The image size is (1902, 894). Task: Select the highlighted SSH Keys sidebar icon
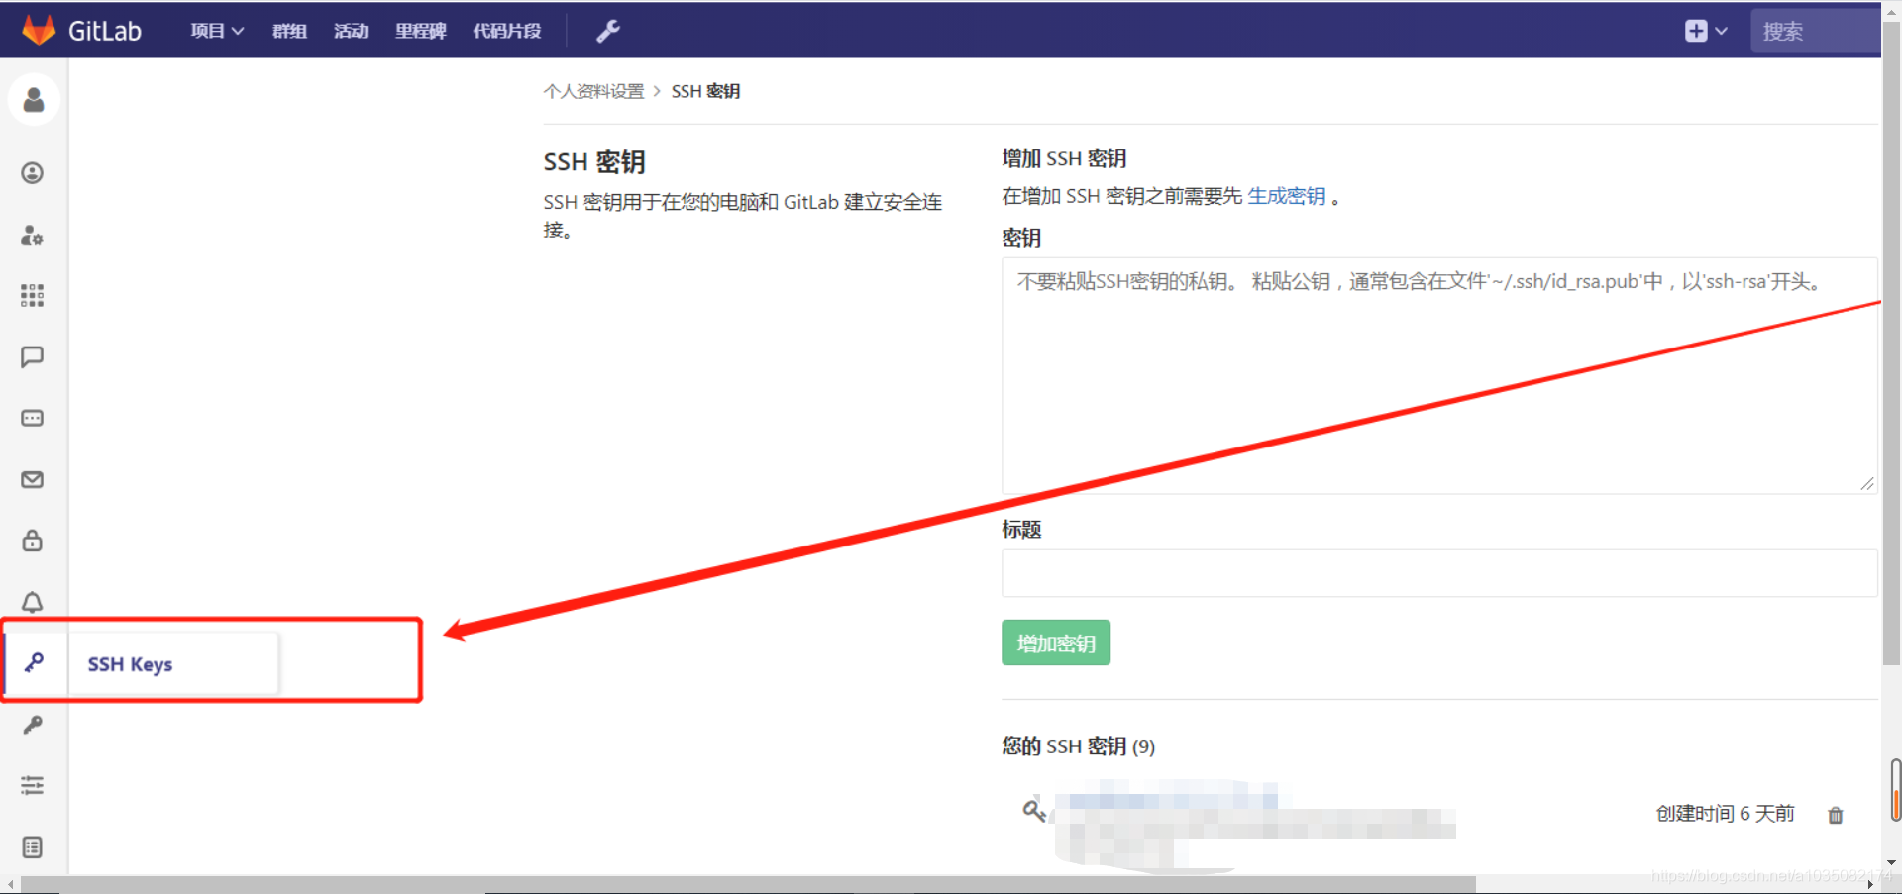point(33,662)
